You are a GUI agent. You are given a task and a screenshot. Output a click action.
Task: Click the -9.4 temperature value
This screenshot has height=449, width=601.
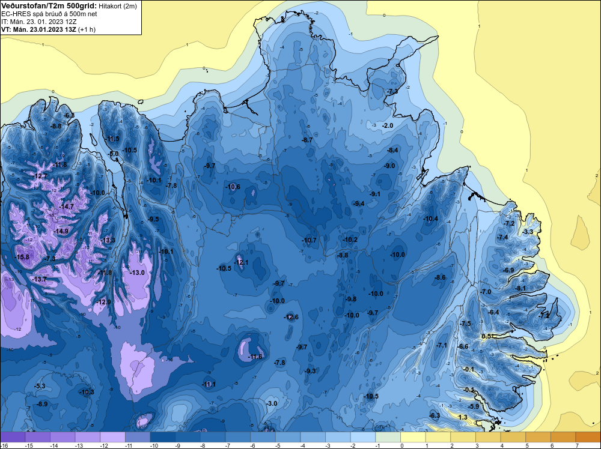tap(359, 203)
